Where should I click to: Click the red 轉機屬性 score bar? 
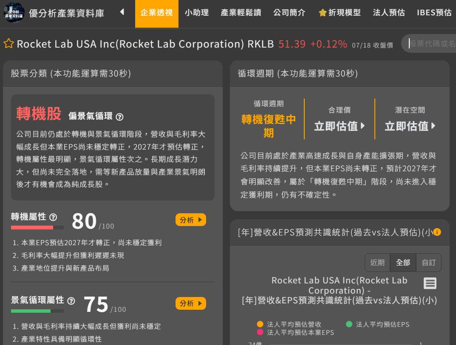[x=37, y=228]
